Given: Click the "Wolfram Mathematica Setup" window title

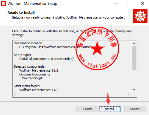Looking at the screenshot, I should tap(32, 4).
